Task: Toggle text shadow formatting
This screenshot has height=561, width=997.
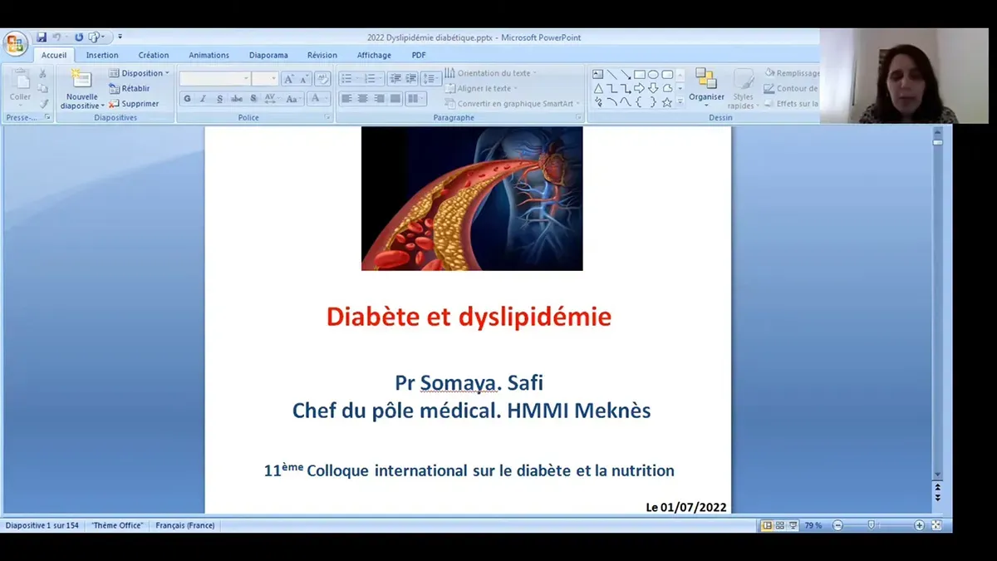Action: 253,98
